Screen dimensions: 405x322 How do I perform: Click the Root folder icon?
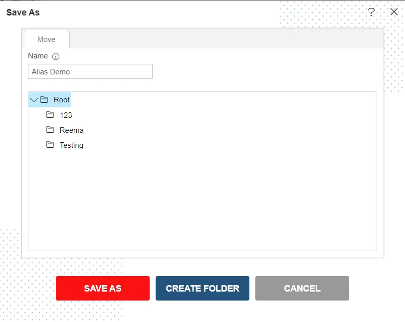44,100
